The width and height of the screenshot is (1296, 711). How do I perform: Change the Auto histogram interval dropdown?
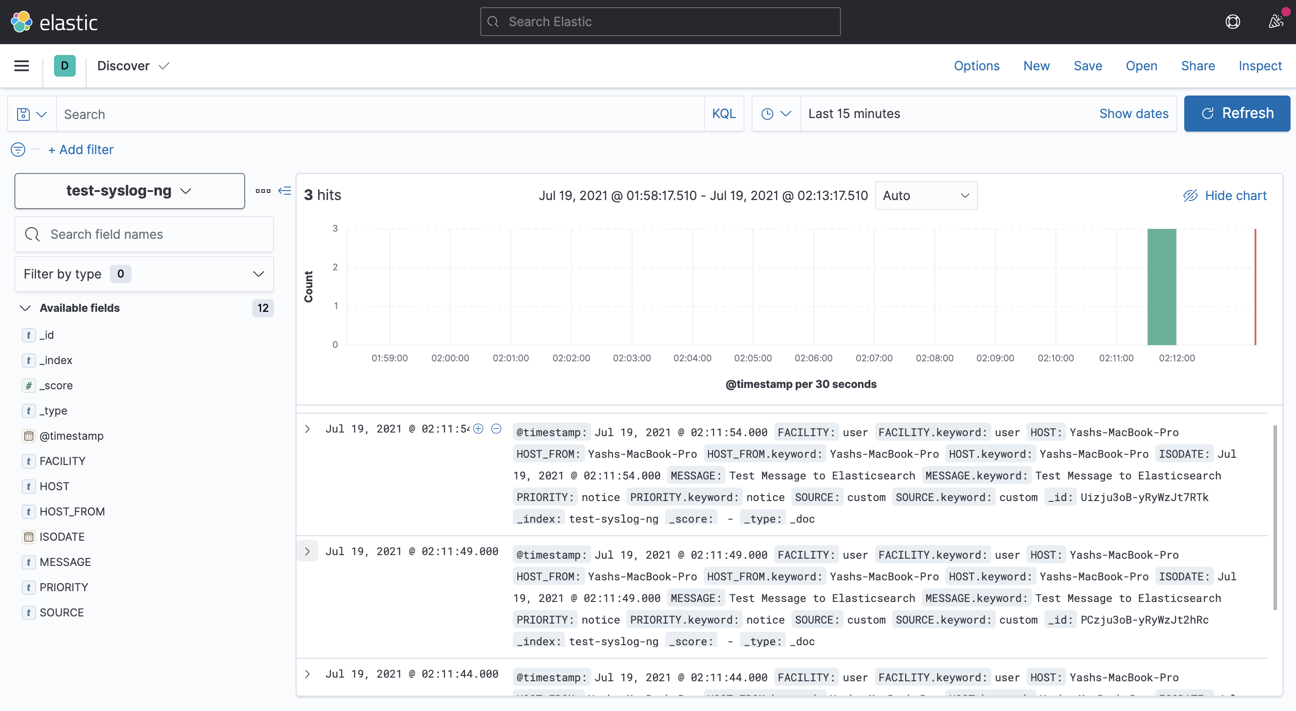(x=926, y=195)
